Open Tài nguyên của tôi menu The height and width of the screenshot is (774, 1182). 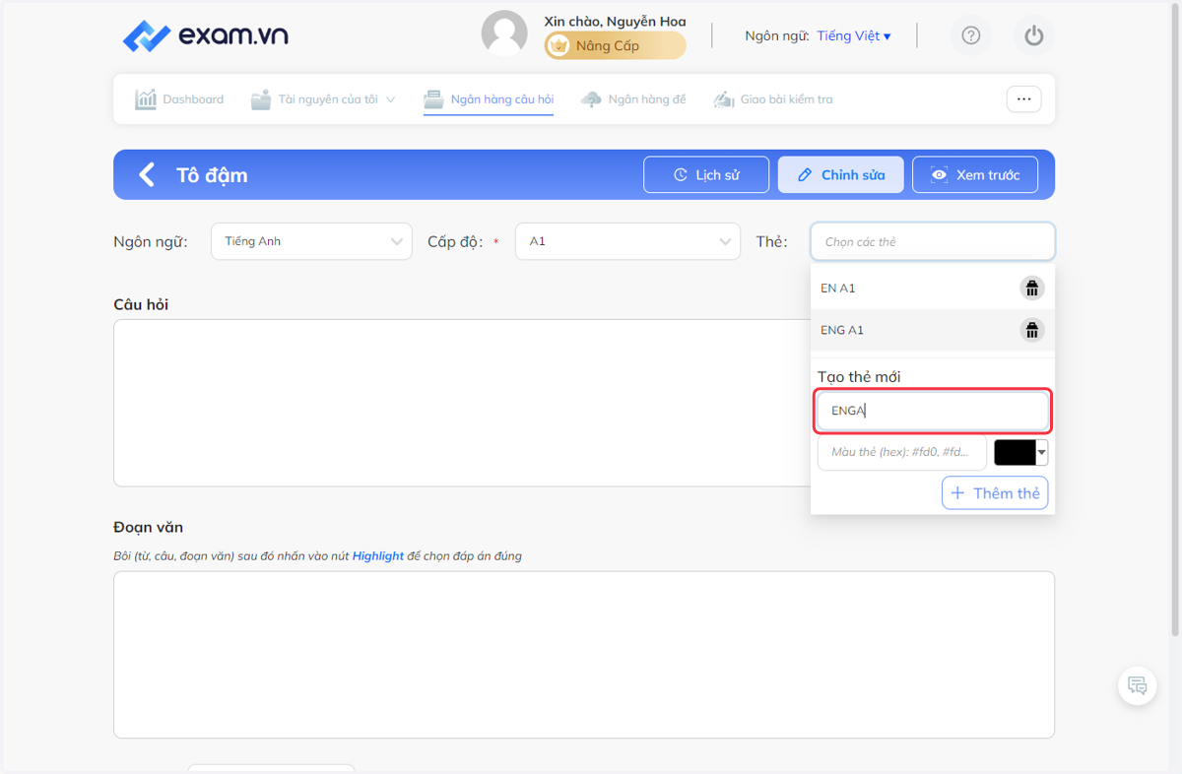[323, 99]
